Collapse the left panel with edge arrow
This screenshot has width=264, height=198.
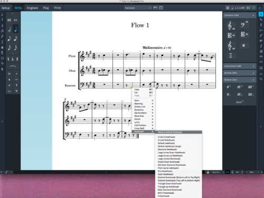(x=2, y=121)
